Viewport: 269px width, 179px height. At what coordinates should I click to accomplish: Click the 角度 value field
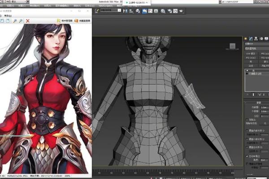coord(265,160)
